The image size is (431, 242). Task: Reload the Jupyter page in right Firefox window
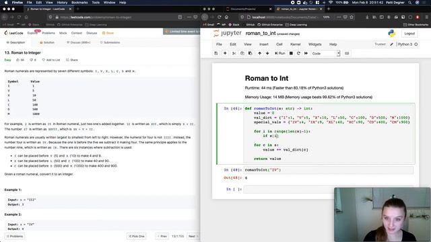coord(220,17)
